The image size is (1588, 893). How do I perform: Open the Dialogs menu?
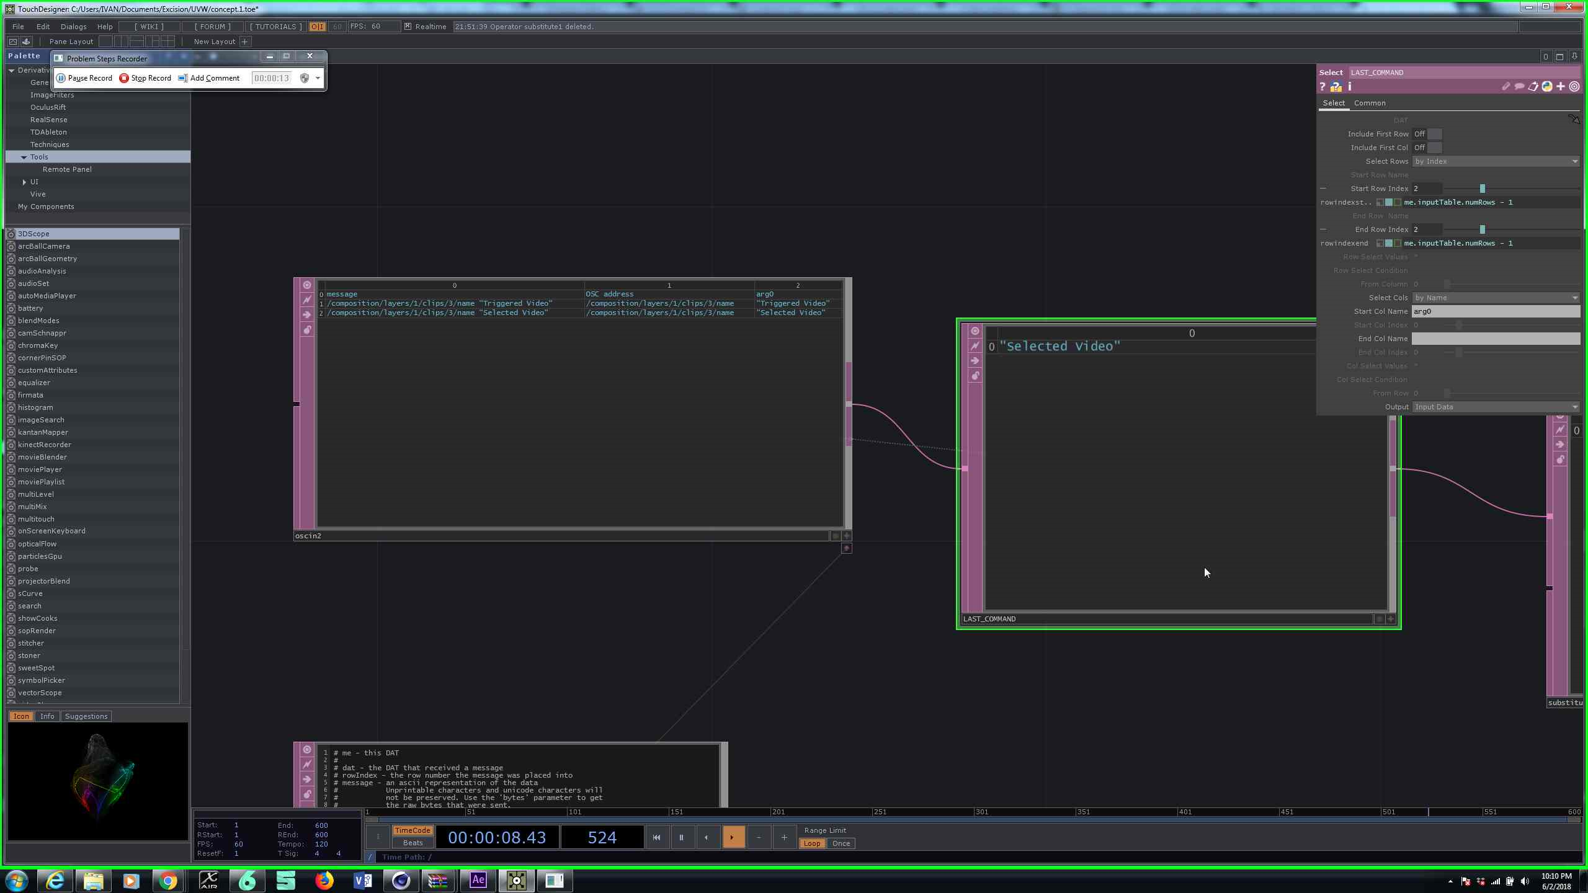73,27
